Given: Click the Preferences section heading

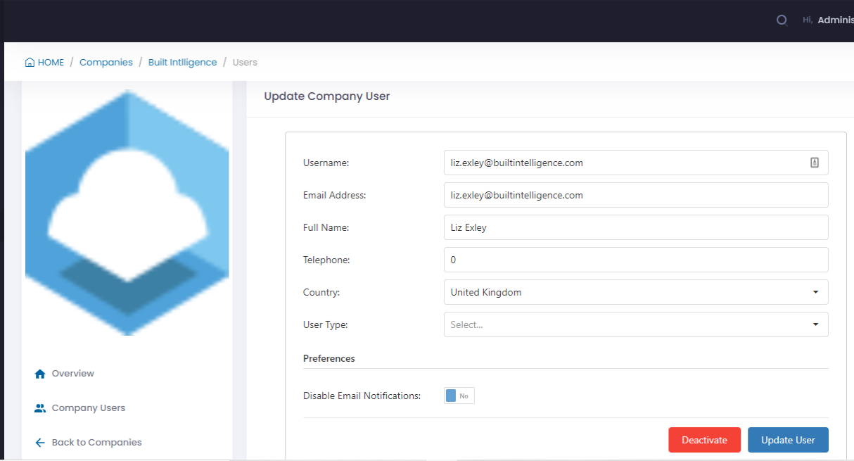Looking at the screenshot, I should pos(329,358).
